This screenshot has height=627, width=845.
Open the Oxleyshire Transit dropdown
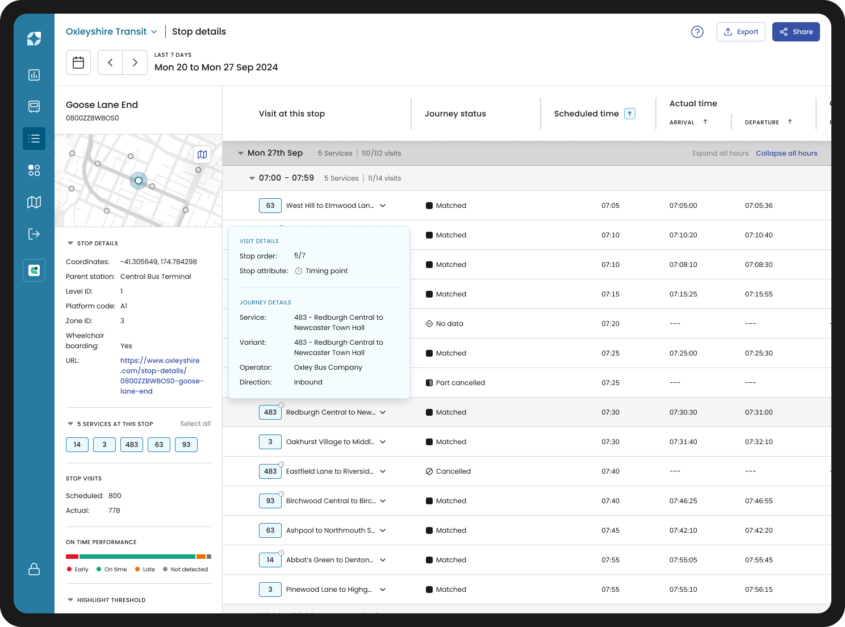click(111, 32)
